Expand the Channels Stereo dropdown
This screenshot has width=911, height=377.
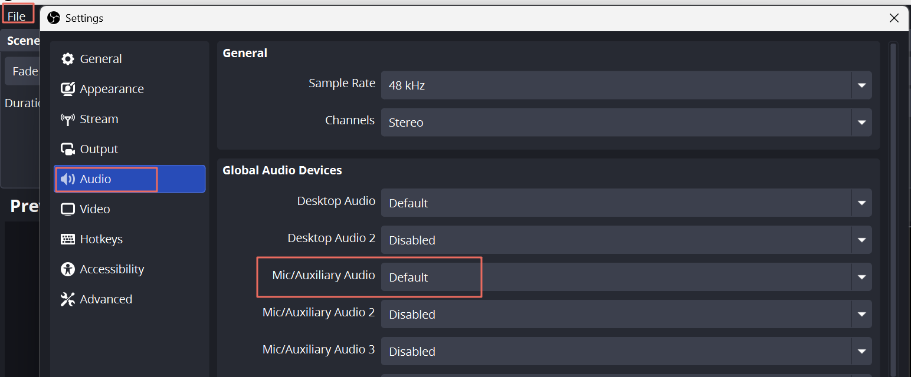point(626,123)
